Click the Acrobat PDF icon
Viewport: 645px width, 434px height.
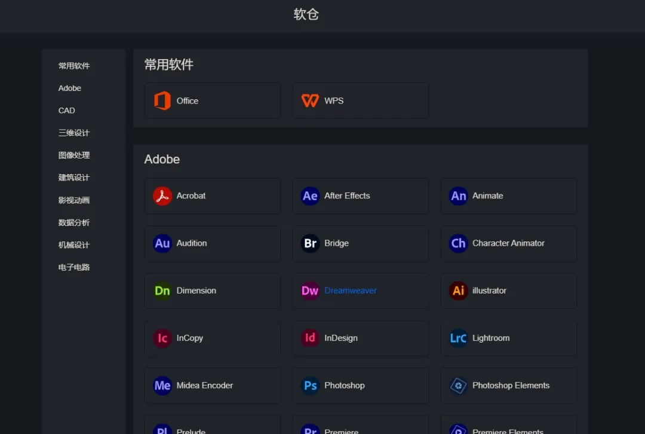point(162,195)
